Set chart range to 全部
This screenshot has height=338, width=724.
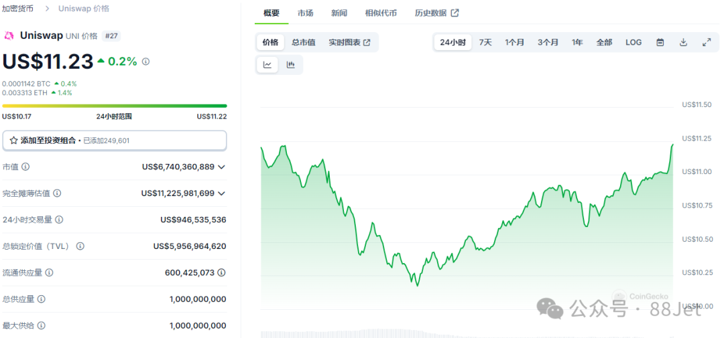(604, 42)
